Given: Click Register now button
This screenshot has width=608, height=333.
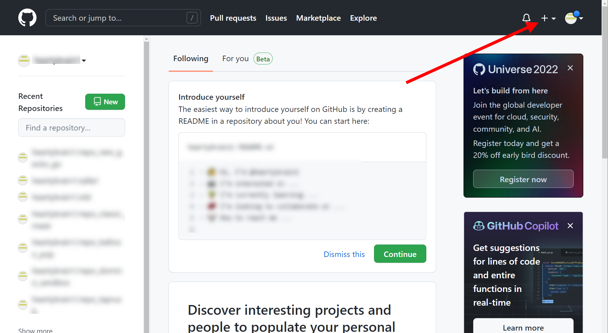Looking at the screenshot, I should pos(523,179).
